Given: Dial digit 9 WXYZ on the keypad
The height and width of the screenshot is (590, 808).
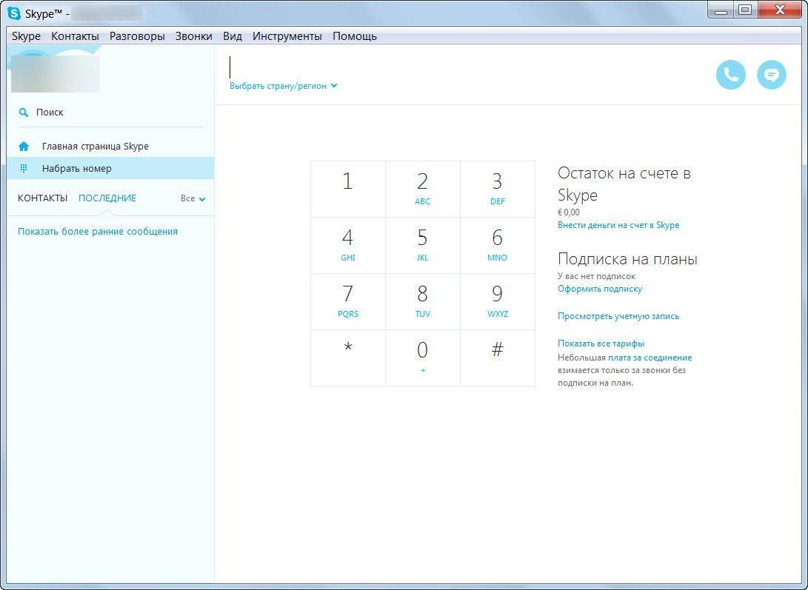Looking at the screenshot, I should (x=497, y=301).
